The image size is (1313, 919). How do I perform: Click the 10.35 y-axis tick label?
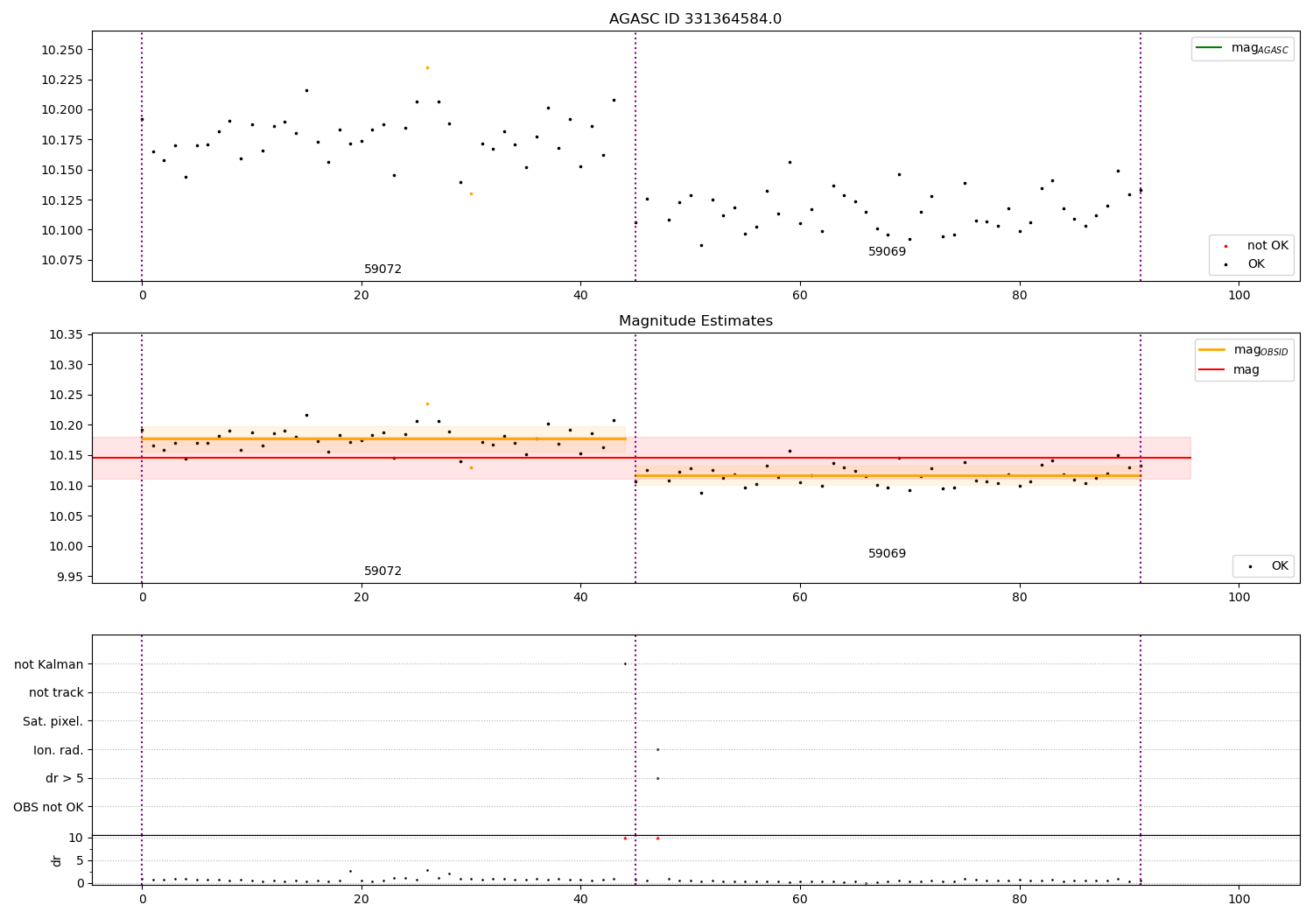[x=66, y=334]
